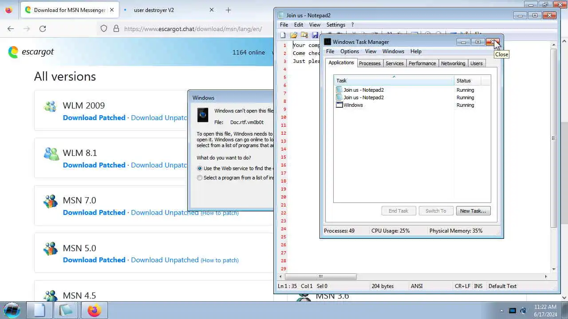The width and height of the screenshot is (568, 319).
Task: Switch to the Services tab
Action: [394, 63]
